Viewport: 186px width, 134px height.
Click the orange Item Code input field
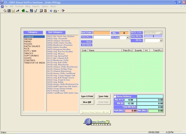pyautogui.click(x=102, y=33)
